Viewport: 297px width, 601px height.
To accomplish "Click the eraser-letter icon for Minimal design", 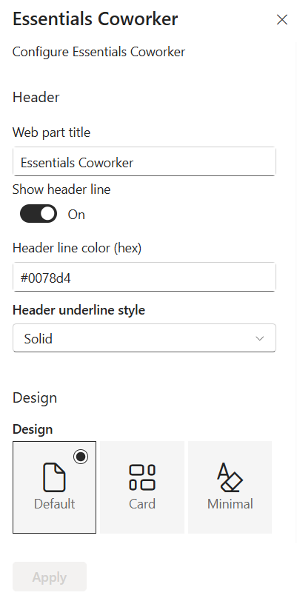I will (230, 477).
